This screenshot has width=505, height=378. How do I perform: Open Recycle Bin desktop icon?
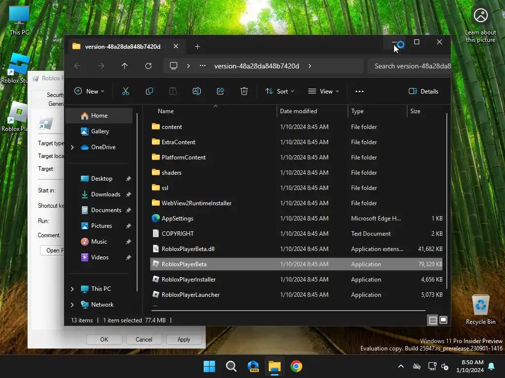coord(480,310)
